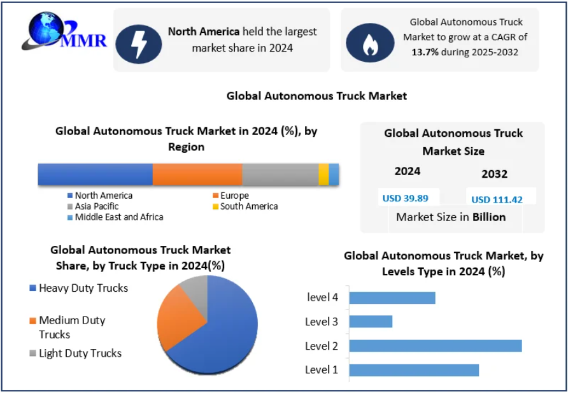Click the Level 3 bar

371,322
